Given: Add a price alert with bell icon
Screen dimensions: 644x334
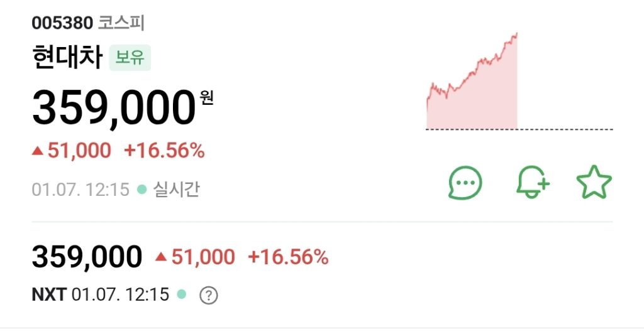Looking at the screenshot, I should click(x=533, y=182).
